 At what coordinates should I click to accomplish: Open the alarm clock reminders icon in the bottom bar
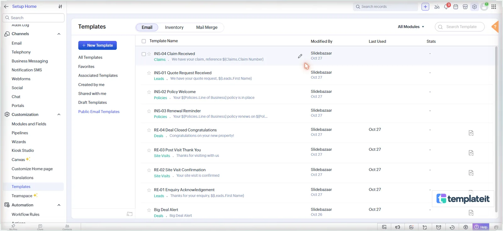(x=439, y=227)
